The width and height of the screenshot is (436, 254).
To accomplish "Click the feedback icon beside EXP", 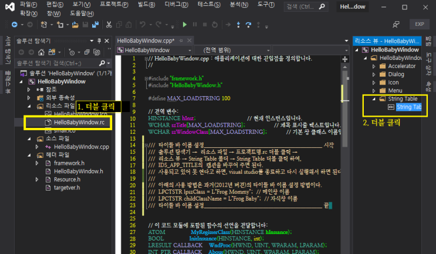I will point(396,25).
